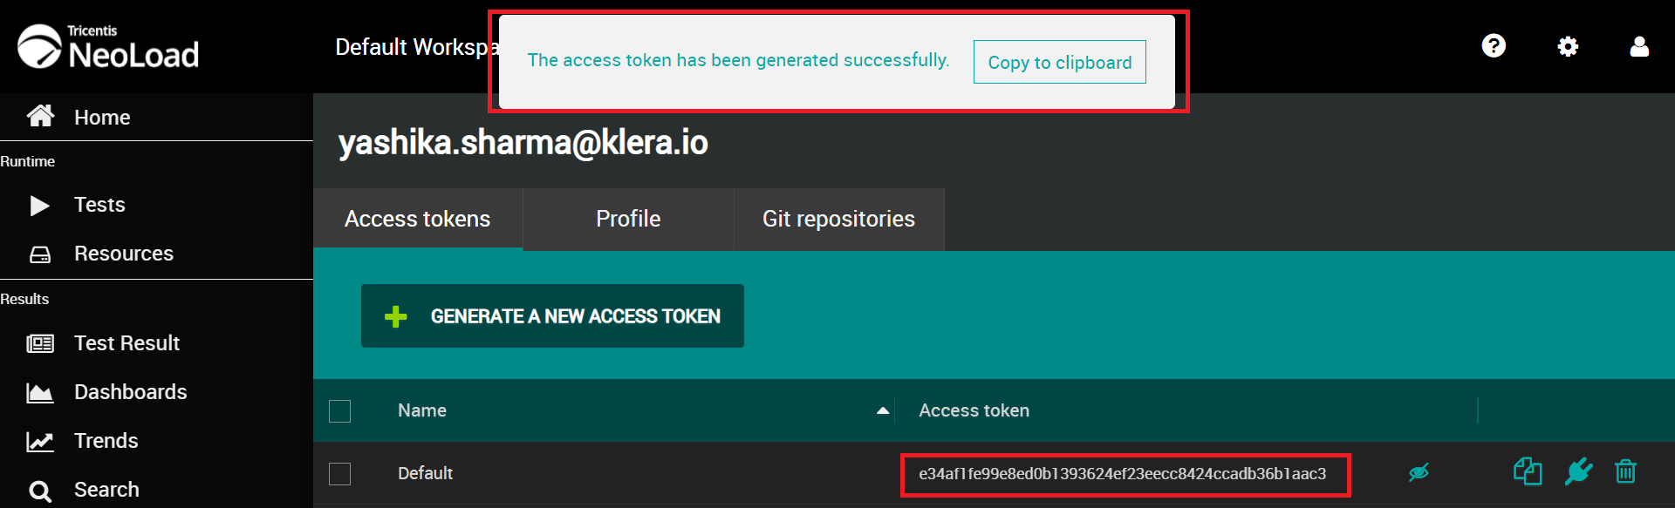Click Generate a New Access Token

552,315
